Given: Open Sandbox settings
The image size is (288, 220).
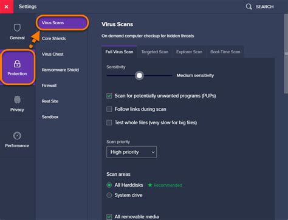Looking at the screenshot, I should point(50,117).
